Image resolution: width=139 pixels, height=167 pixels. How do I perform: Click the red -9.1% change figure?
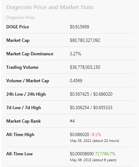pyautogui.click(x=96, y=135)
